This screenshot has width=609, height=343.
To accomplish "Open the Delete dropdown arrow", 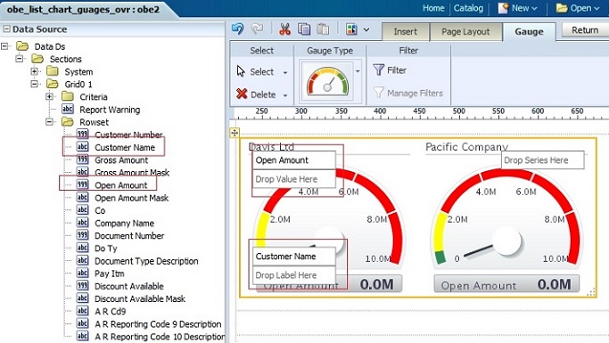I will tap(285, 95).
